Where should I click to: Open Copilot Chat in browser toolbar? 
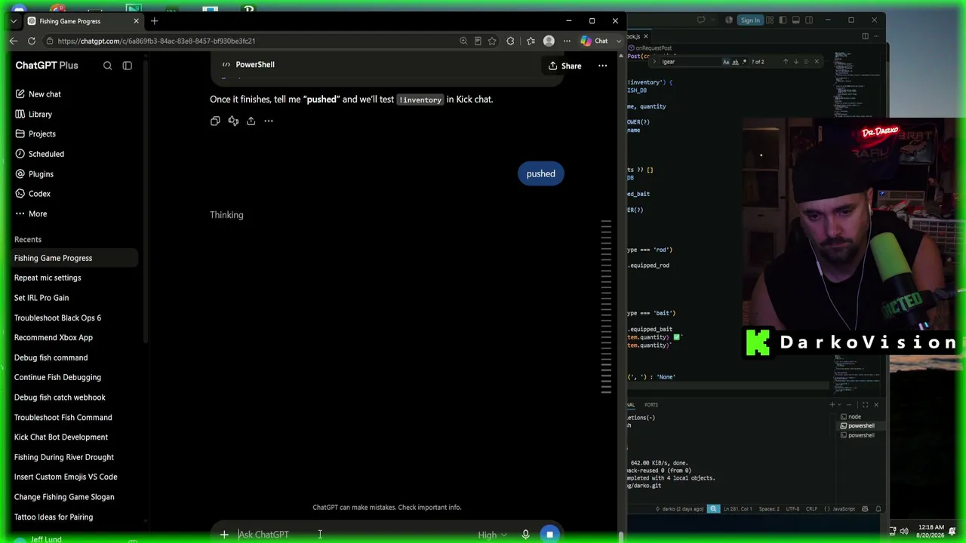pos(595,41)
